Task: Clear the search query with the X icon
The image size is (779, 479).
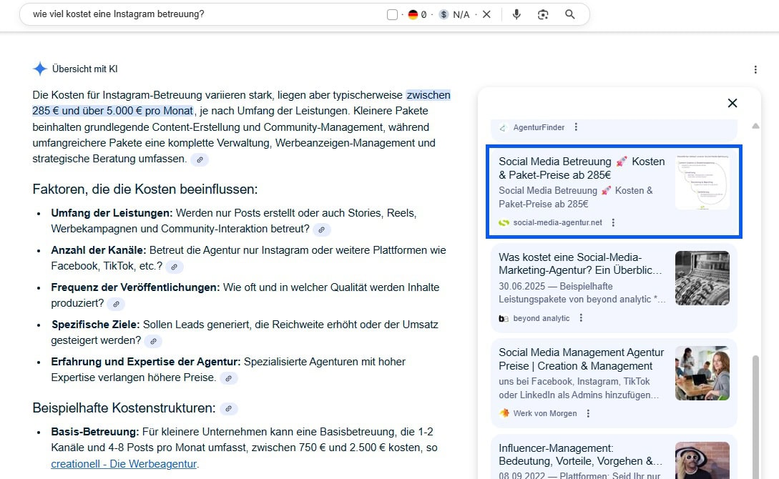Action: 486,14
